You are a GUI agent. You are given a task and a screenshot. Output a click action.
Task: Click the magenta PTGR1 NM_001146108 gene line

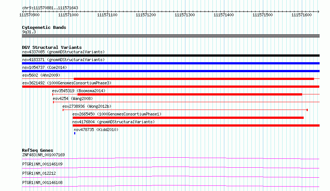[x=171, y=186]
